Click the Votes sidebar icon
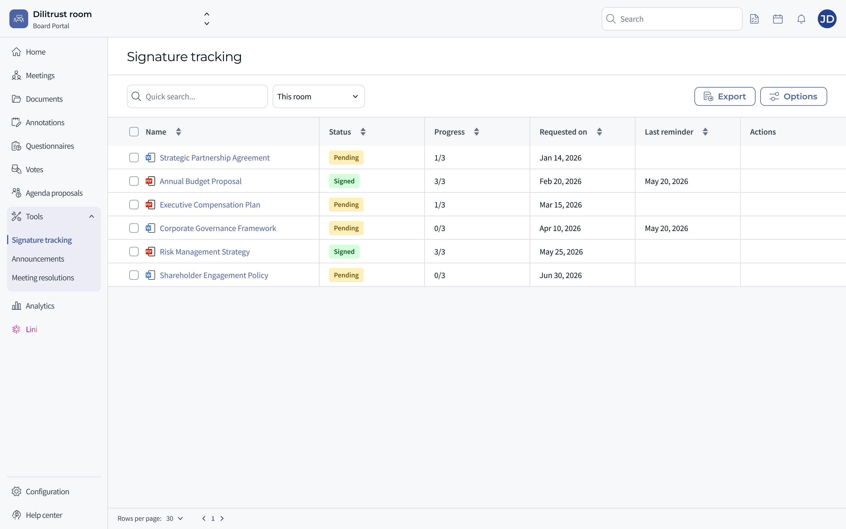 (x=16, y=169)
